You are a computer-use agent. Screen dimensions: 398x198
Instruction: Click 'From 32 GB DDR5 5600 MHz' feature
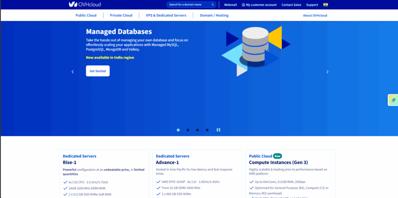coord(181,188)
